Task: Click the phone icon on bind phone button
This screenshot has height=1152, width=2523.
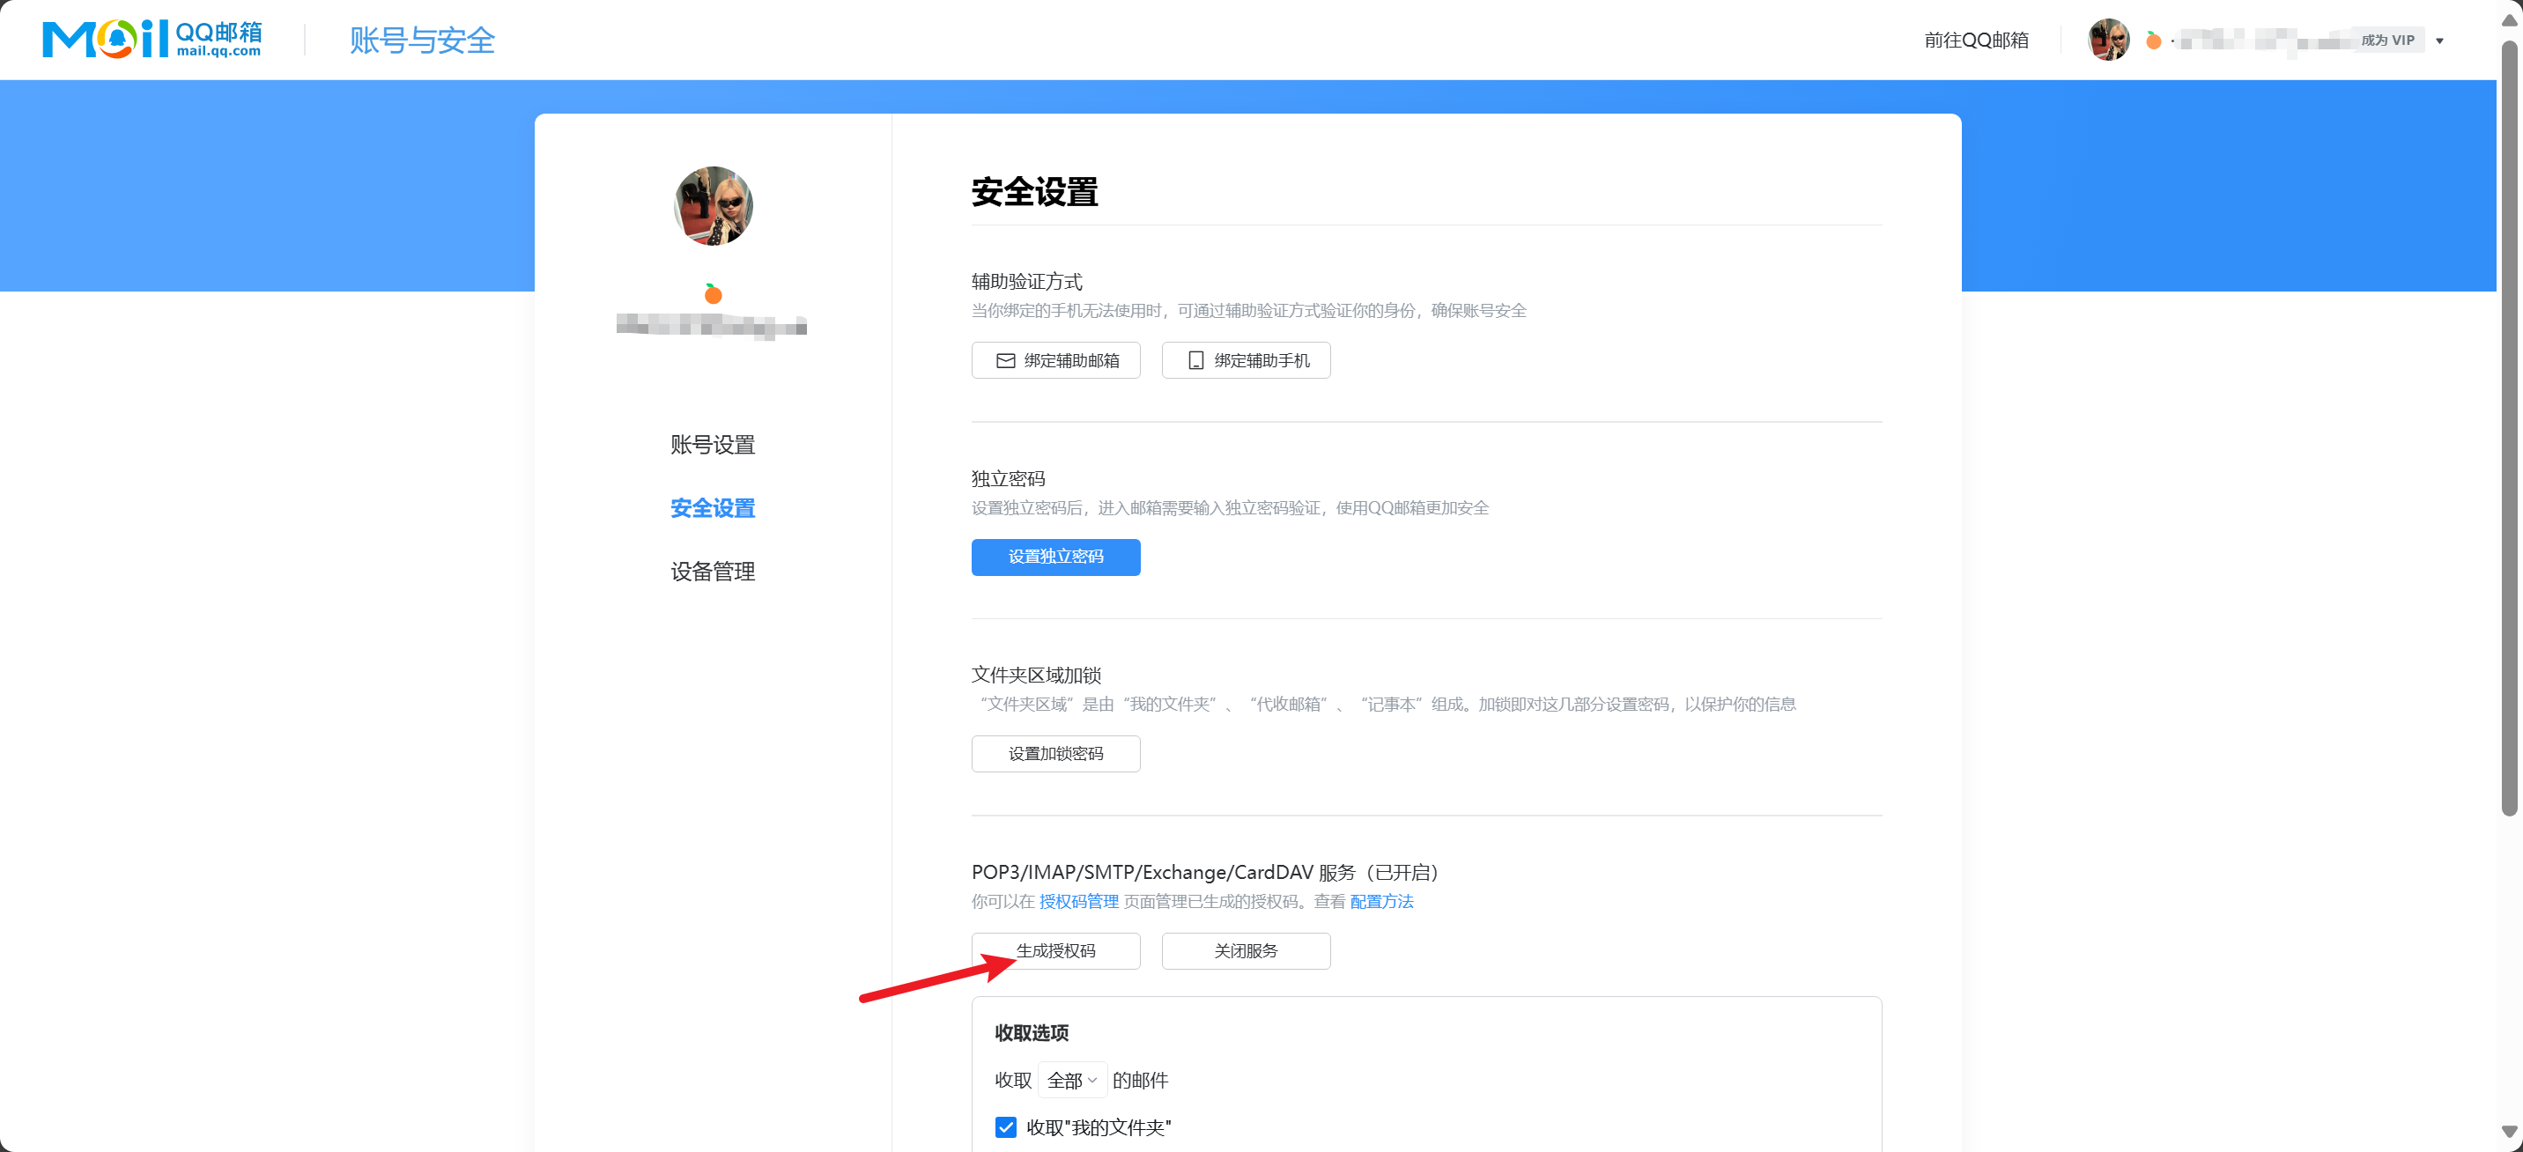Action: pos(1195,360)
